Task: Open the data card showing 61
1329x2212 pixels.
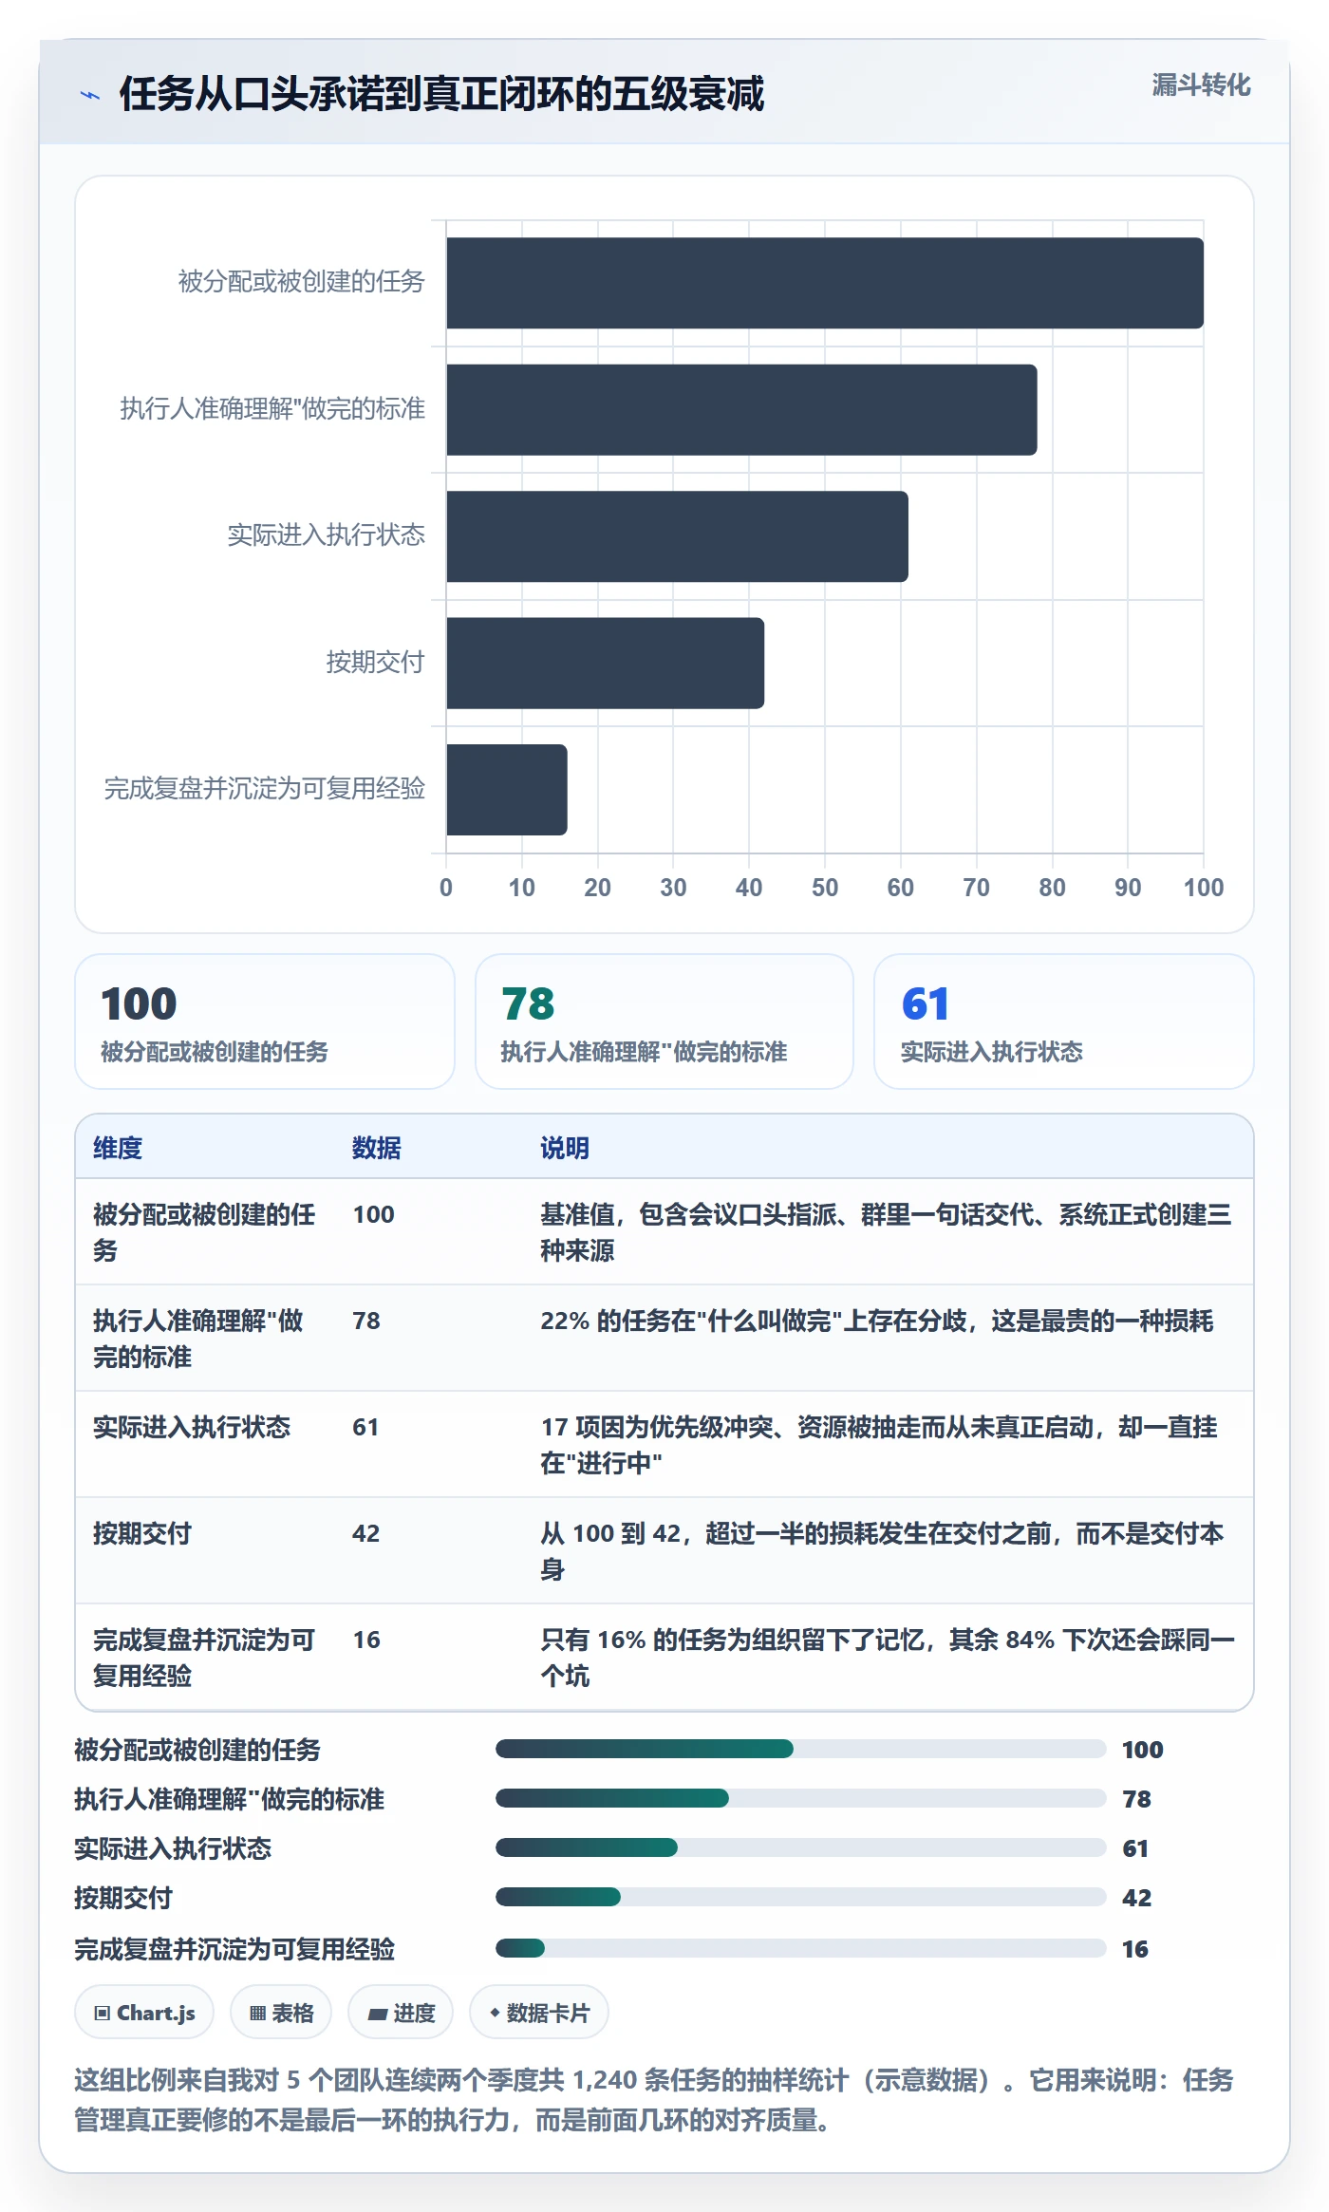Action: point(1064,1022)
